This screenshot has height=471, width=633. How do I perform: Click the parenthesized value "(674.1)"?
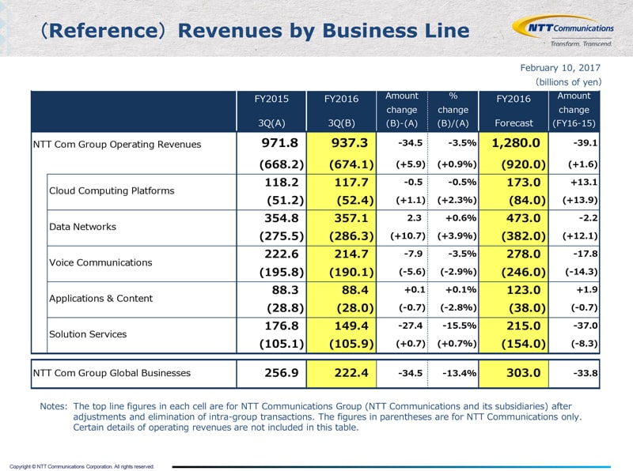pos(351,164)
